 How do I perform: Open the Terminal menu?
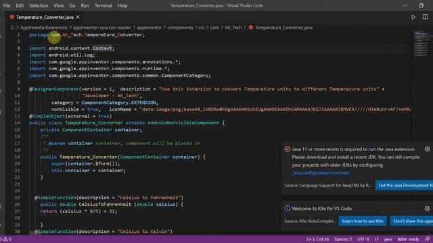[104, 5]
